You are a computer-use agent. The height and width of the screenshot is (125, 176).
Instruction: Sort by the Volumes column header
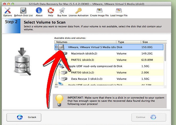coord(85,42)
